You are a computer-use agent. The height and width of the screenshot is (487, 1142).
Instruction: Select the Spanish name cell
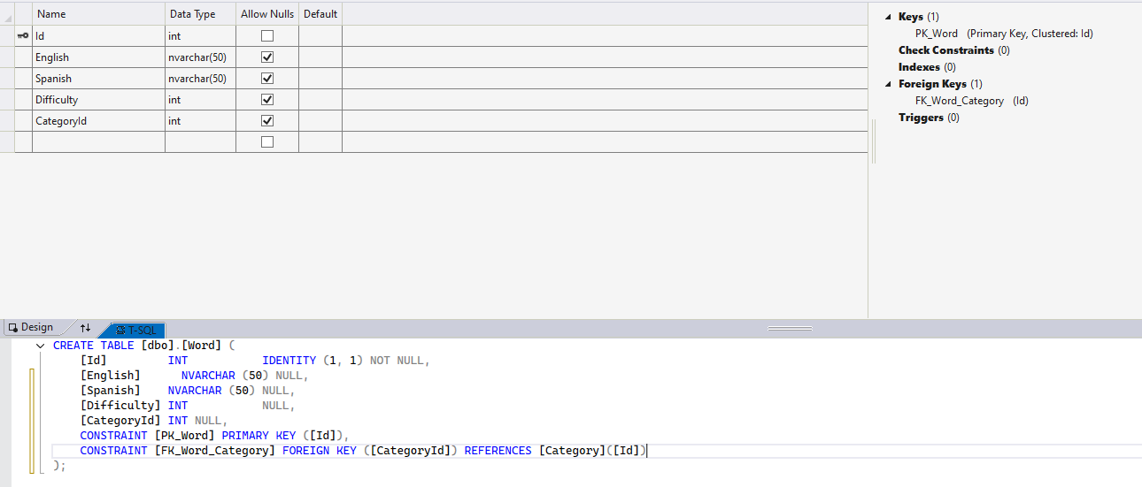tap(98, 79)
